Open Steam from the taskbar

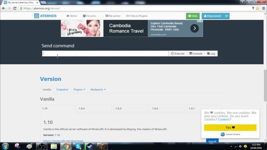pos(90,146)
